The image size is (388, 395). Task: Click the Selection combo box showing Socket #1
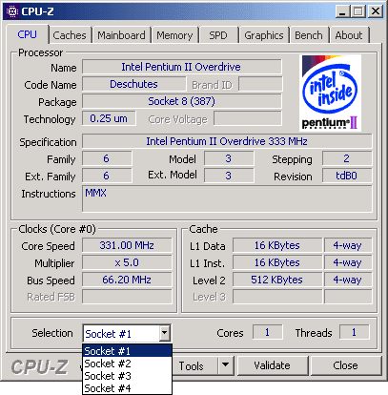pyautogui.click(x=127, y=333)
